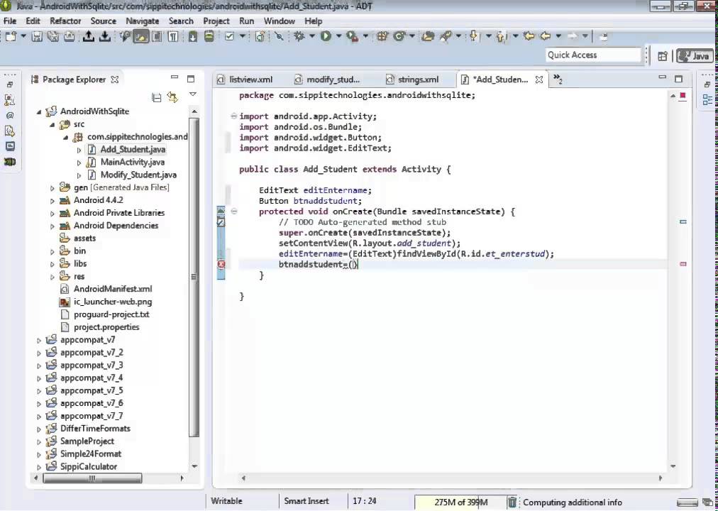Image resolution: width=718 pixels, height=511 pixels.
Task: Toggle Show Whitespace Characters pilcrow button
Action: pyautogui.click(x=173, y=37)
